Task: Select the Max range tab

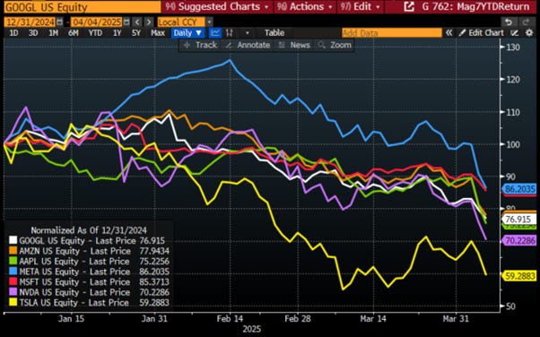Action: click(x=157, y=33)
